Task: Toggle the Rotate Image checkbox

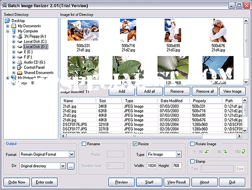Action: (192, 144)
